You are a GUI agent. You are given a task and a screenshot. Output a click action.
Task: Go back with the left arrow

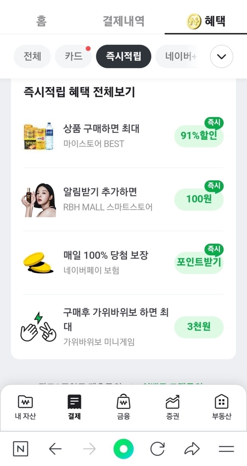55,449
